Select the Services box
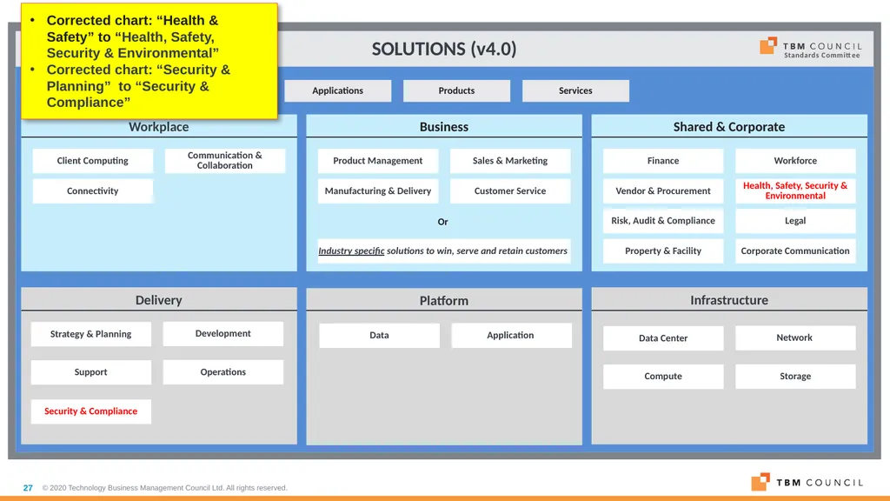 coord(575,90)
